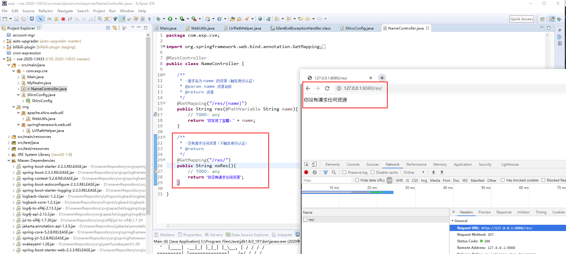Viewport: 566px width, 254px height.
Task: Toggle the network filter funnel icon
Action: coord(325,172)
